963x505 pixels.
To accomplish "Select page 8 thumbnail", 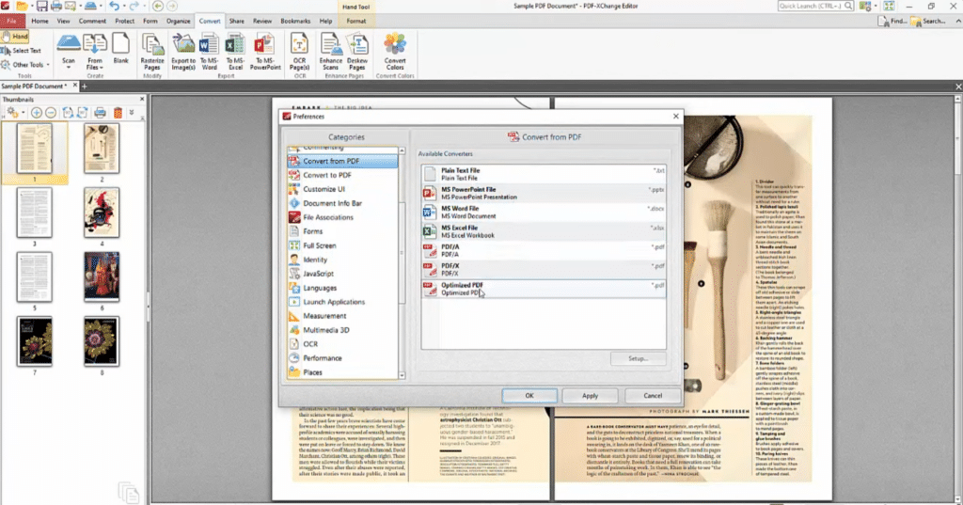I will click(102, 341).
